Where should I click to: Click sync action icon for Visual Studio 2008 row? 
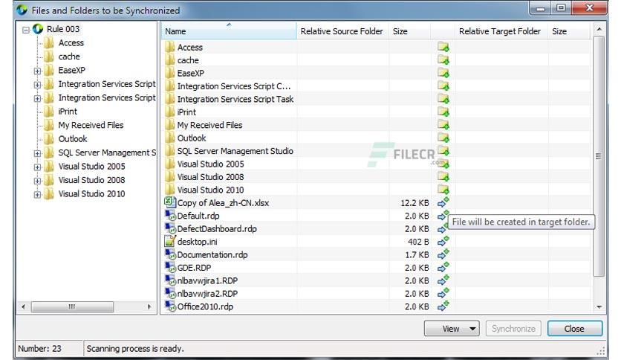pos(443,177)
